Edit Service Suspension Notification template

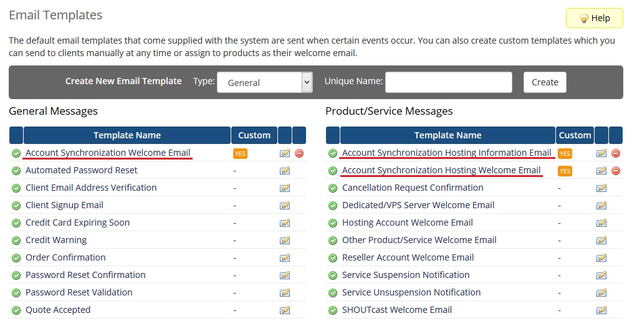(601, 275)
